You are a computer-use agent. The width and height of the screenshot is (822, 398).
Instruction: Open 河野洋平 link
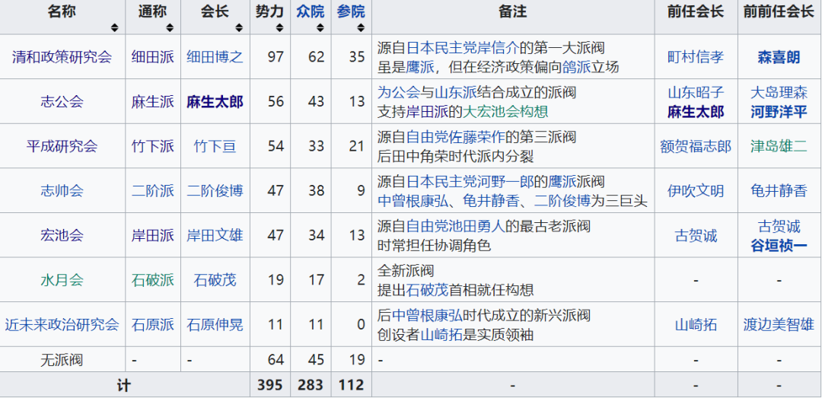(x=779, y=111)
